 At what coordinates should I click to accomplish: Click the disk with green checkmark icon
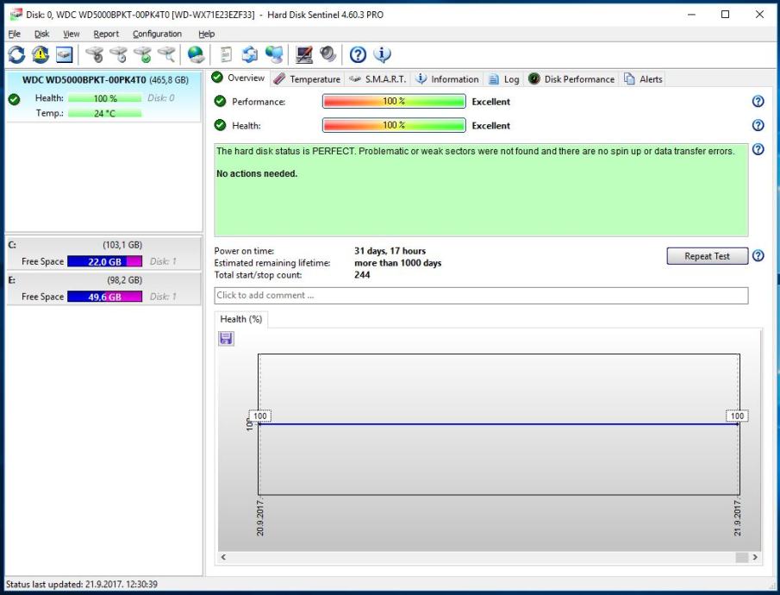tap(143, 55)
